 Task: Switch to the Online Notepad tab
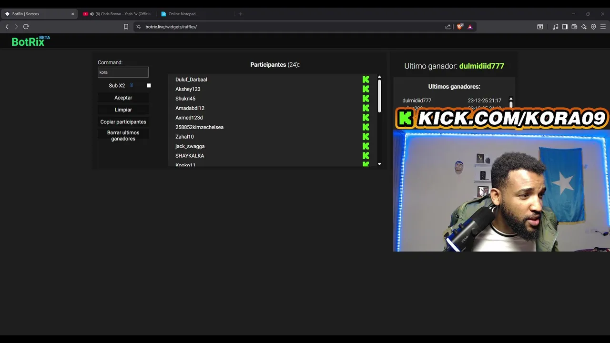(x=196, y=14)
